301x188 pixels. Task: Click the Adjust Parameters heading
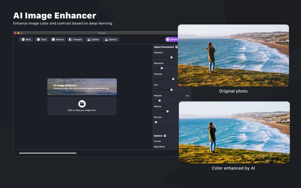click(x=164, y=47)
